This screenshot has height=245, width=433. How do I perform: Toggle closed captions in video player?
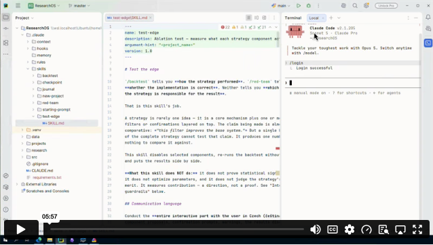point(332,229)
